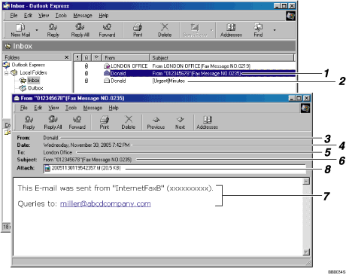Open New Mail dropdown arrow
The image size is (346, 275).
point(37,30)
